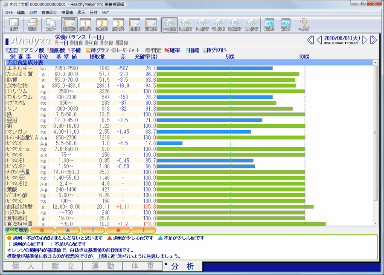Click the すべて表示 show all button
This screenshot has width=384, height=275.
click(x=17, y=230)
